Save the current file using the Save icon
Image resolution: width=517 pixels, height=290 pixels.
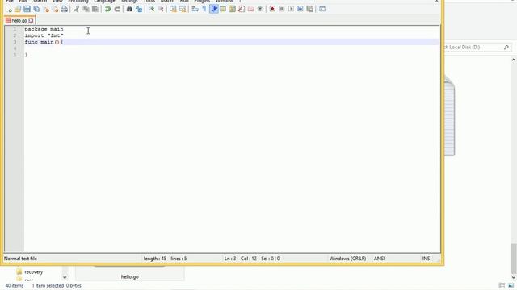(27, 9)
